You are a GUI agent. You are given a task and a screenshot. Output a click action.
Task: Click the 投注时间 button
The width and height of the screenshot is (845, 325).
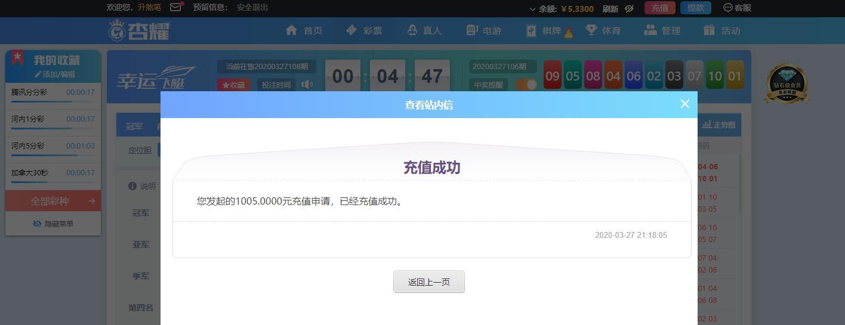pyautogui.click(x=276, y=85)
